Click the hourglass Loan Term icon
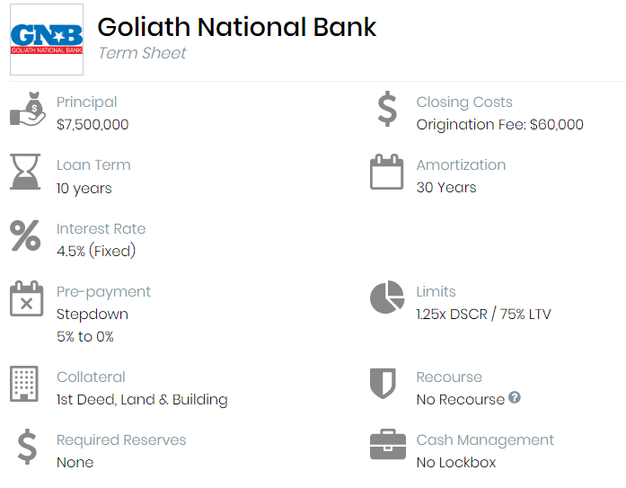This screenshot has height=488, width=626. 25,172
